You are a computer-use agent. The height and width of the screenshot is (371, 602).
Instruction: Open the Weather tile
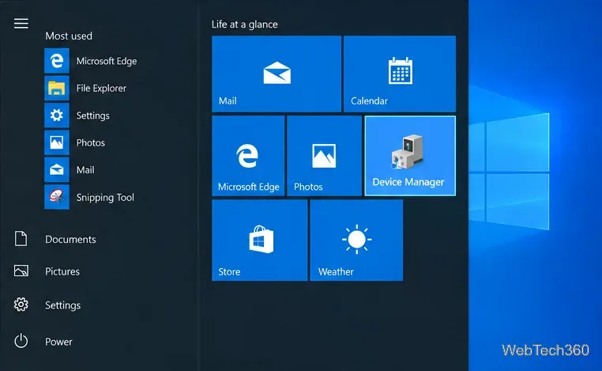point(356,240)
